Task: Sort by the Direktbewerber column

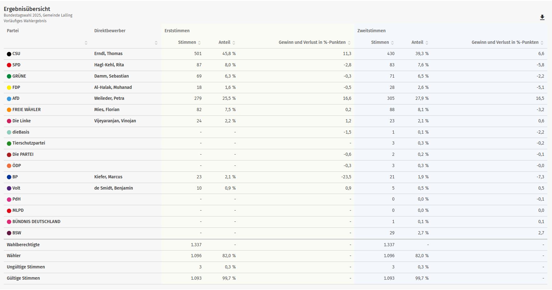Action: point(156,43)
